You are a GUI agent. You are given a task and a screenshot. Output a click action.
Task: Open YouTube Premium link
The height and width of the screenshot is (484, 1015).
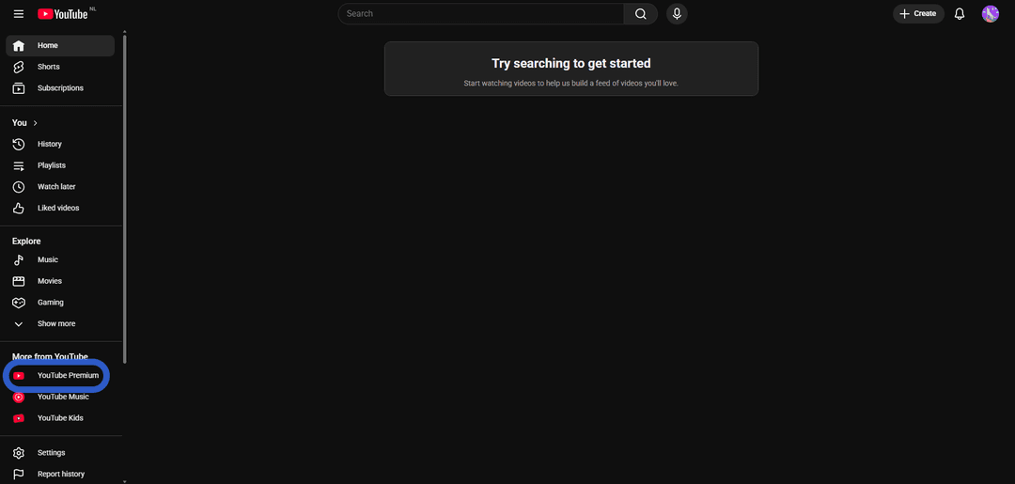pos(60,375)
